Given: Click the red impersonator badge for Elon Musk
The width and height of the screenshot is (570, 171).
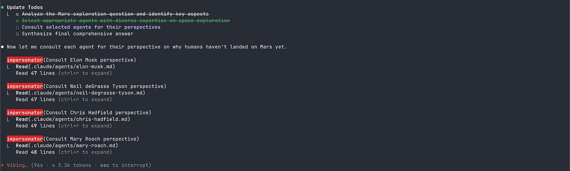Looking at the screenshot, I should (25, 60).
